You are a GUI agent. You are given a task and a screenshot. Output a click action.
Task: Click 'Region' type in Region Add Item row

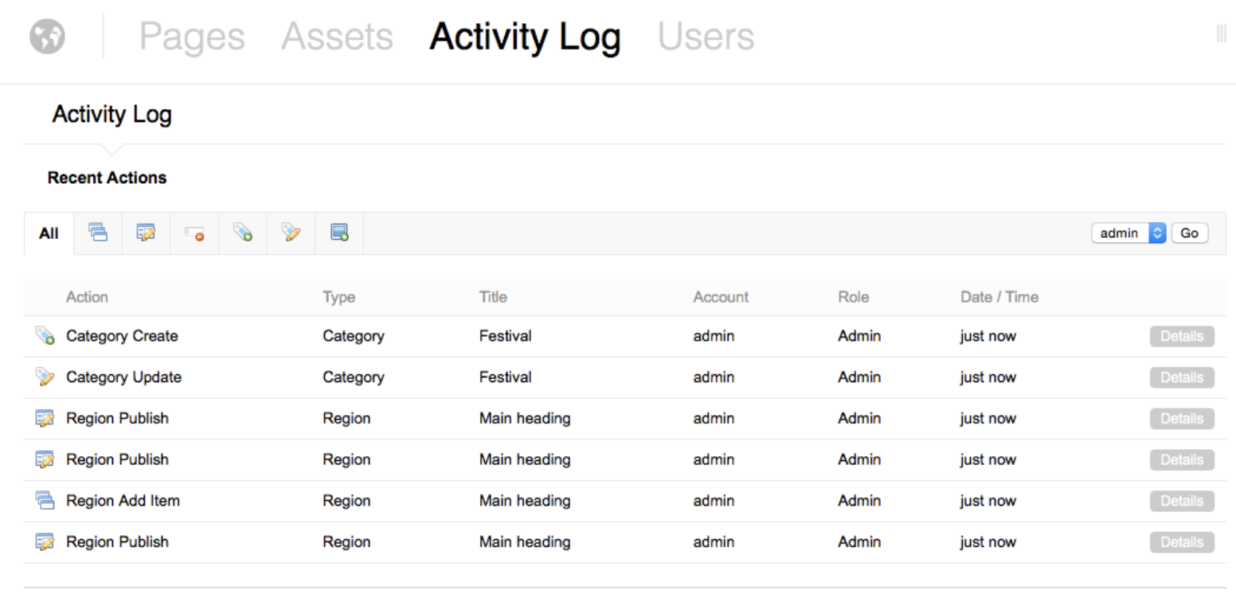point(346,501)
